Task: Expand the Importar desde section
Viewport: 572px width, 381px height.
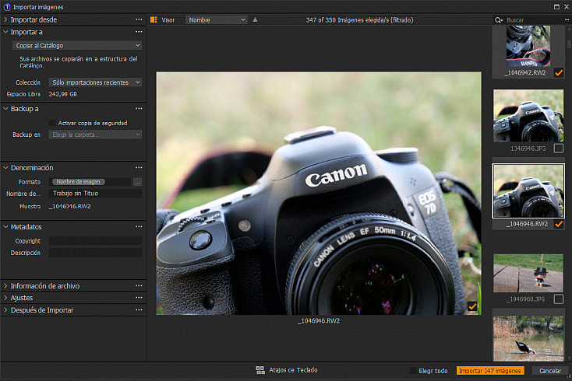Action: pyautogui.click(x=5, y=19)
